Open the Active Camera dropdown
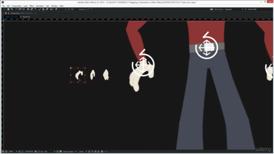 70,151
